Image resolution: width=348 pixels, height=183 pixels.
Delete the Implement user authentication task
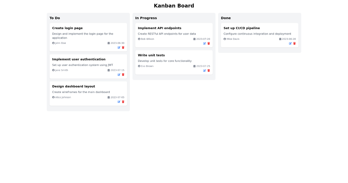pos(123,75)
